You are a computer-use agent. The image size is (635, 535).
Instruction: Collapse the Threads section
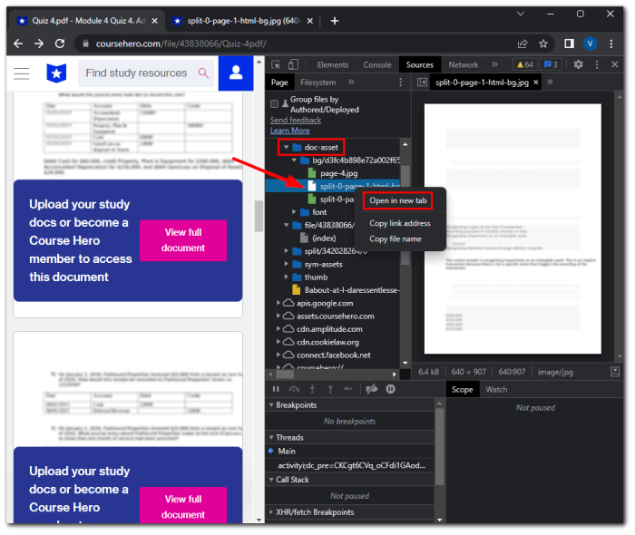[x=271, y=437]
